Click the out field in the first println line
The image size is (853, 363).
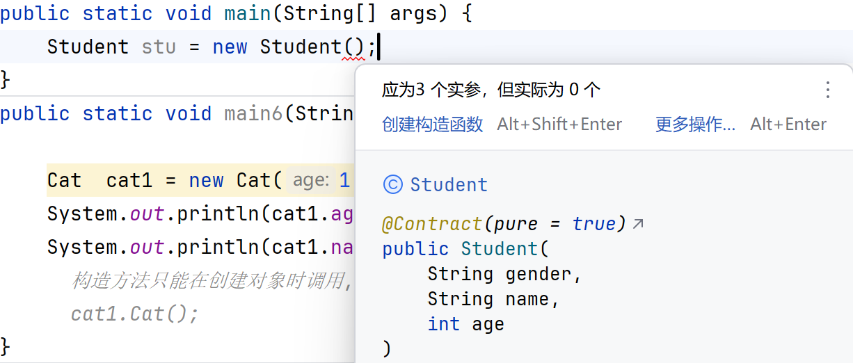point(147,214)
